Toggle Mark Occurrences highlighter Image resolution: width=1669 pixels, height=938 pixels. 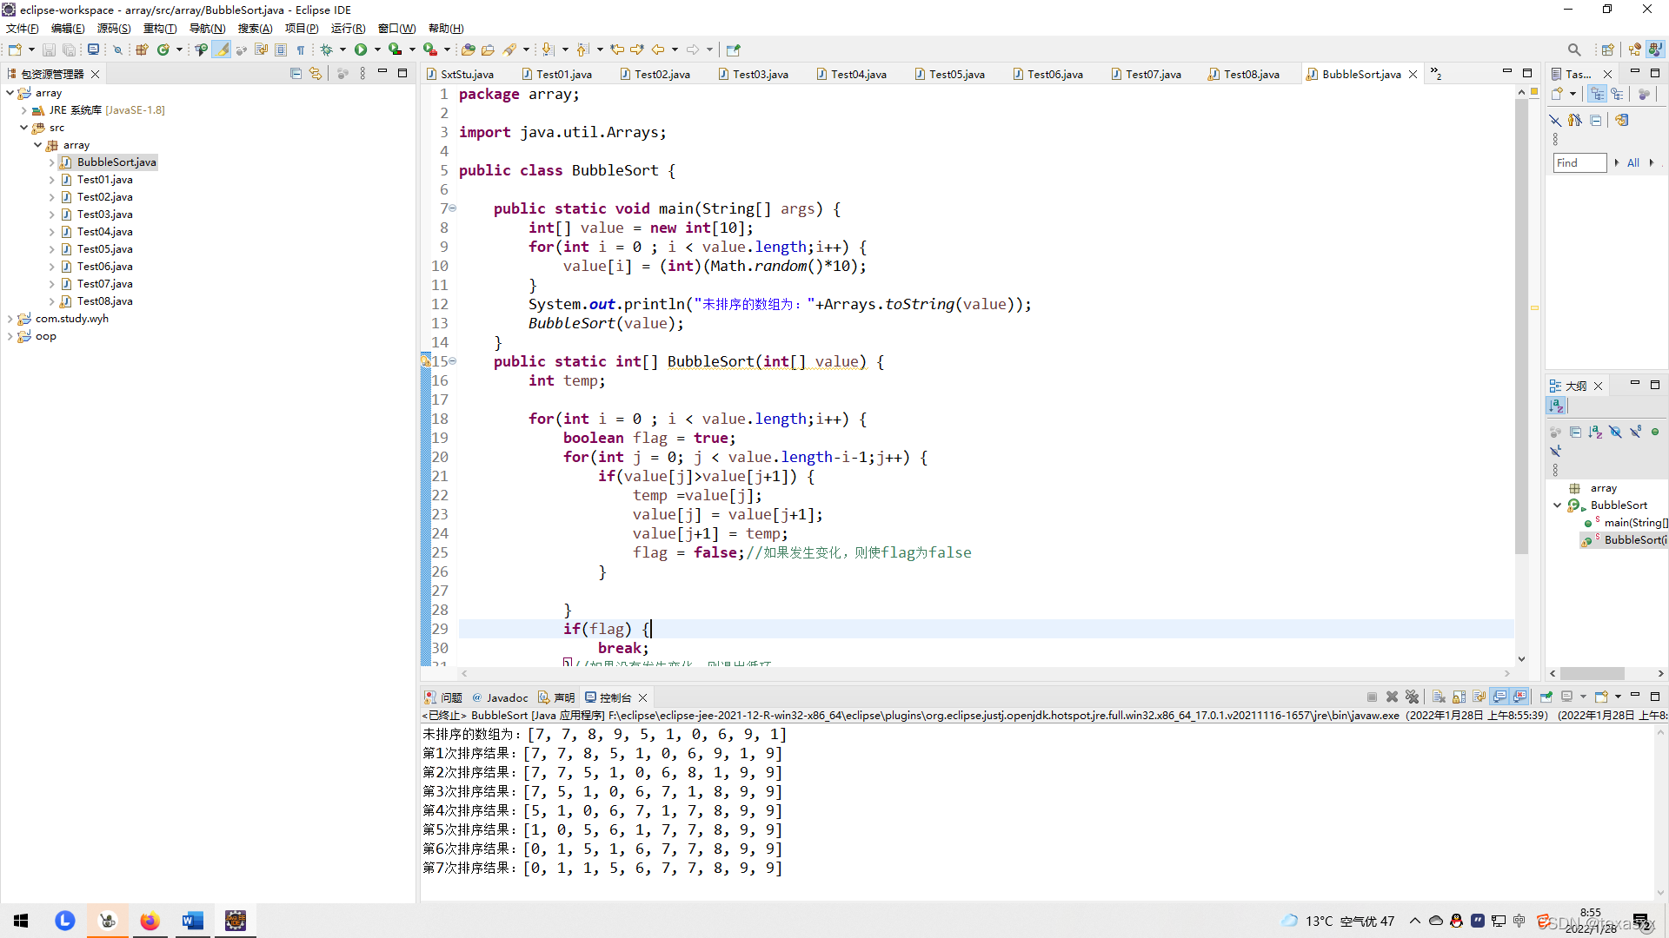[223, 50]
